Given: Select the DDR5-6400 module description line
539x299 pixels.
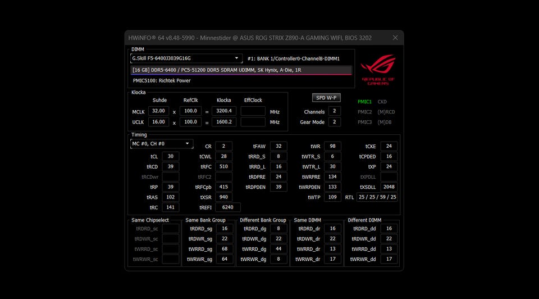Looking at the screenshot, I should pos(241,70).
